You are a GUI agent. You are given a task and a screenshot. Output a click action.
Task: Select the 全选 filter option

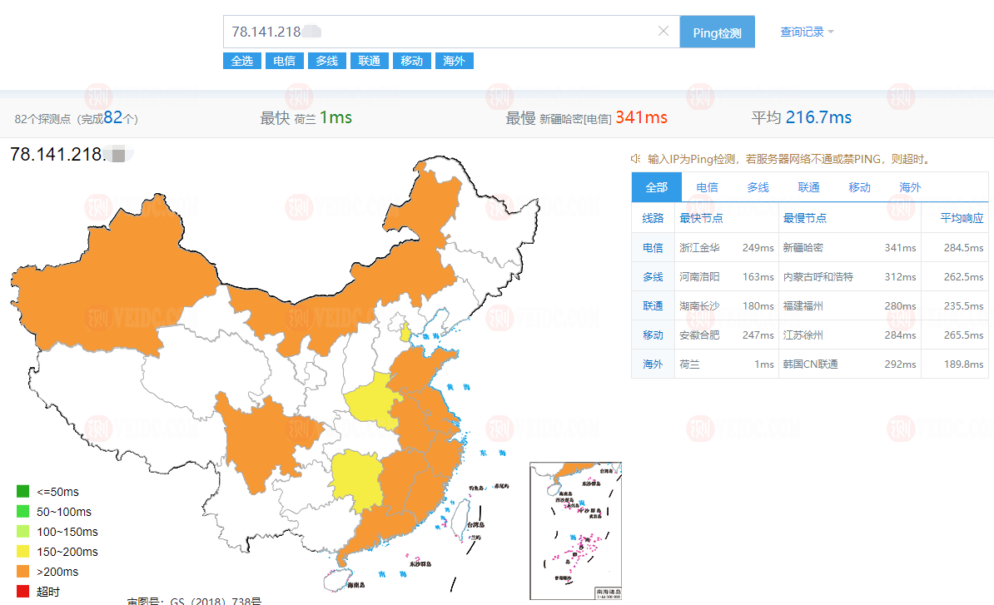(x=241, y=60)
